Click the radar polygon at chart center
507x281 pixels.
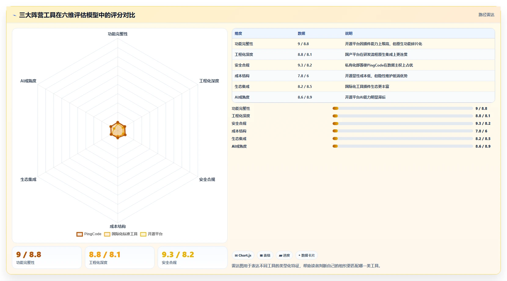pyautogui.click(x=118, y=130)
